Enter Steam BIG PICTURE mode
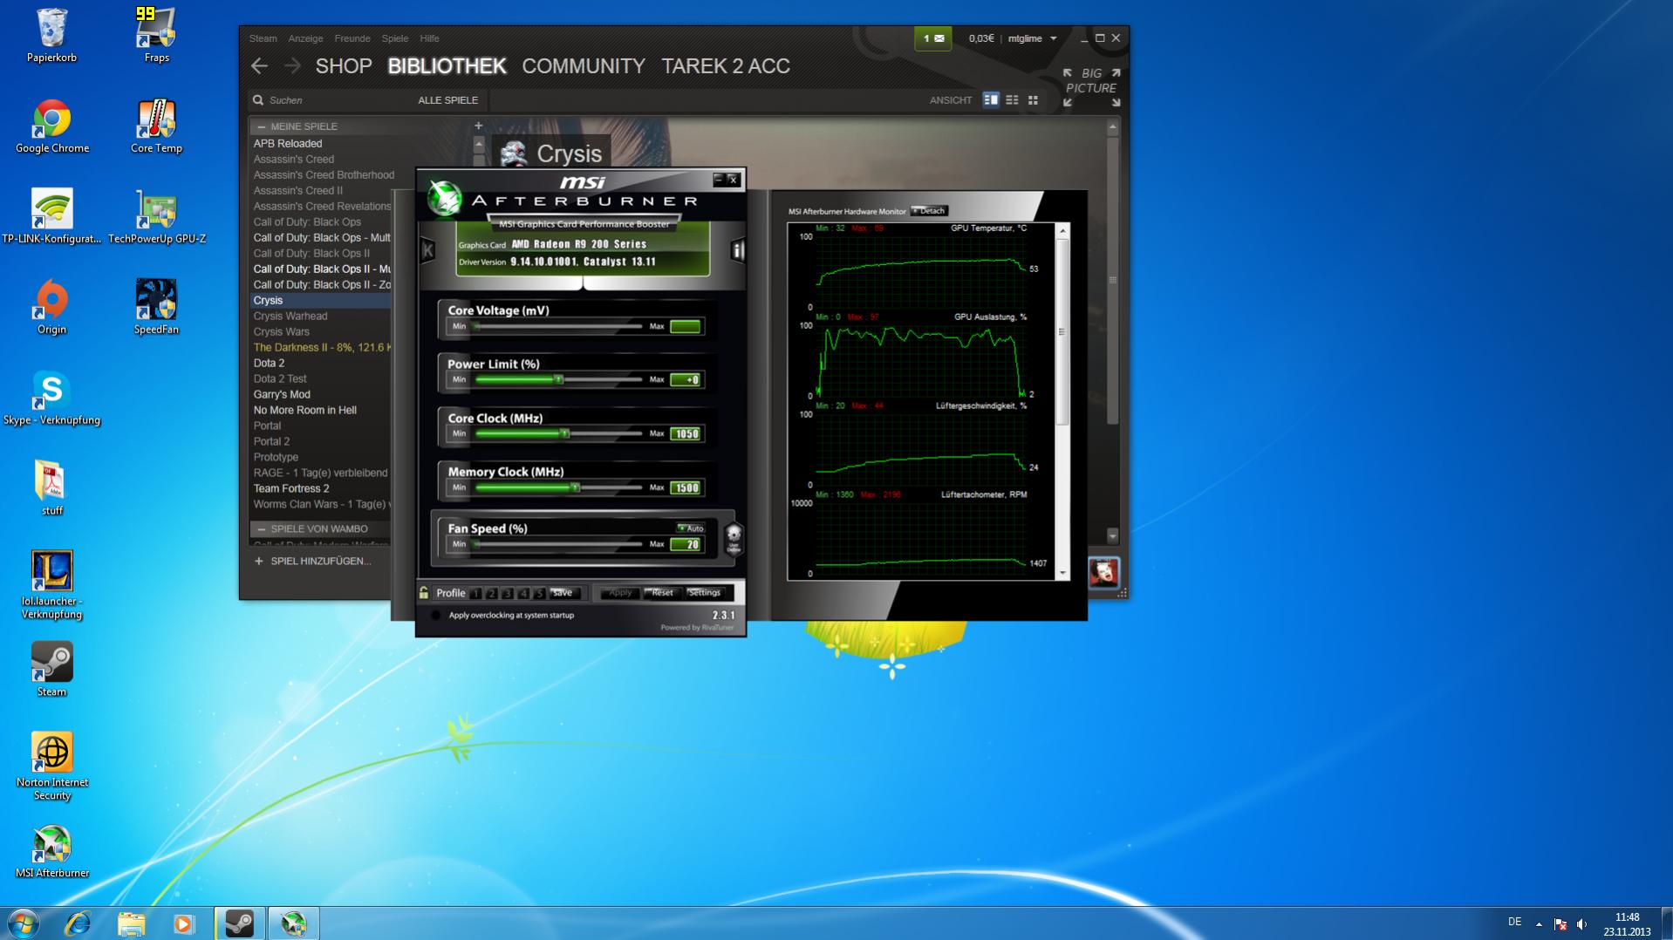 coord(1091,87)
